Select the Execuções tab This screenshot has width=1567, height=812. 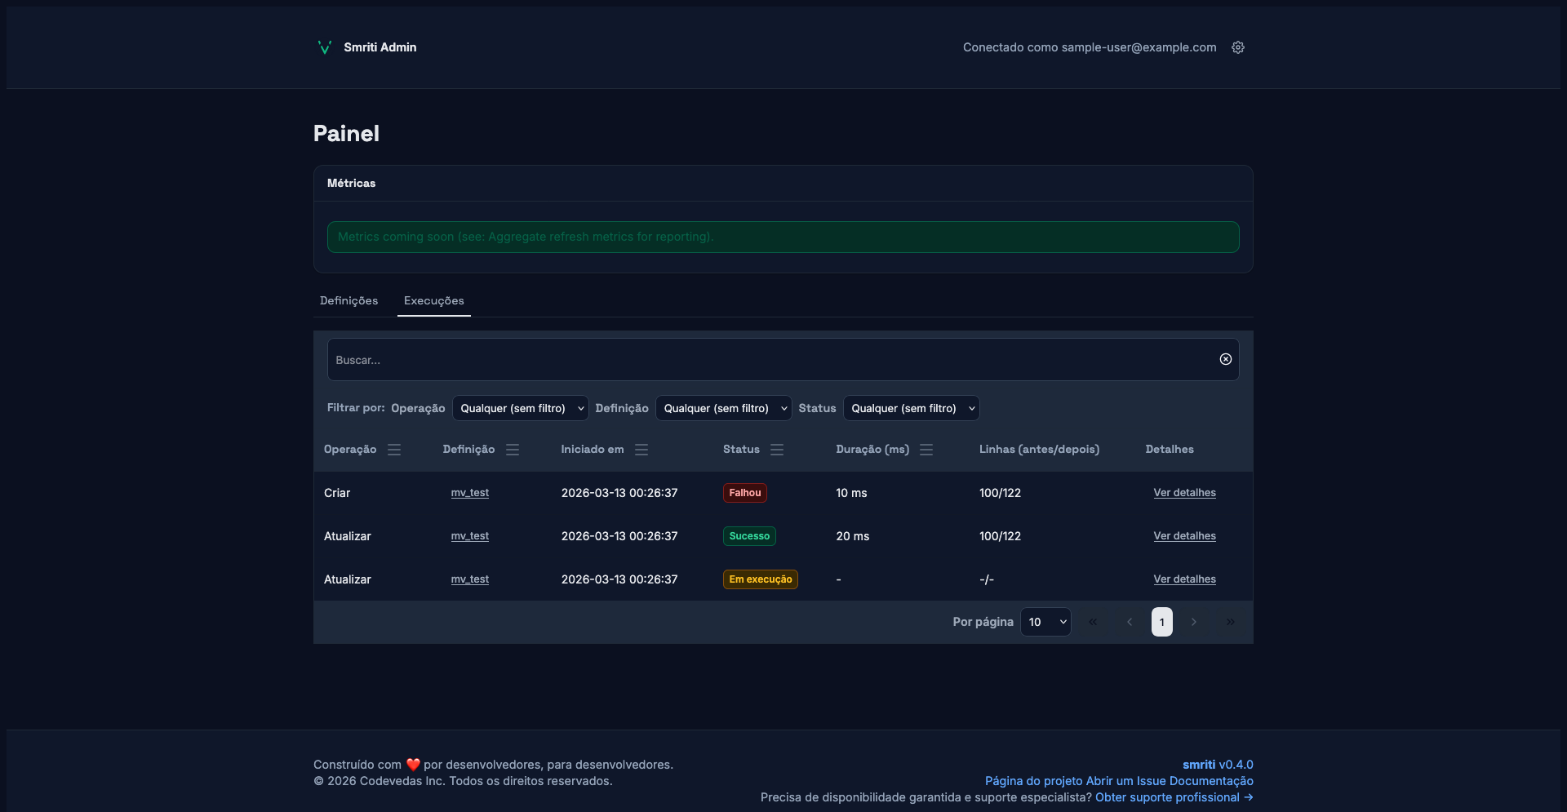[x=433, y=300]
